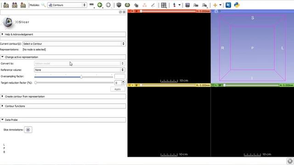Go to the previous module with green arrow
The width and height of the screenshot is (294, 165).
100,5
